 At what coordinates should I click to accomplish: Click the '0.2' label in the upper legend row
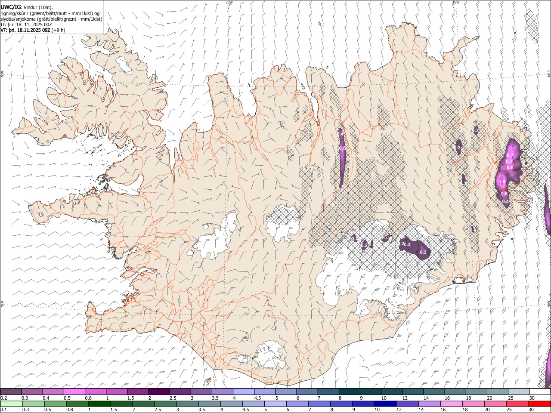(x=4, y=398)
